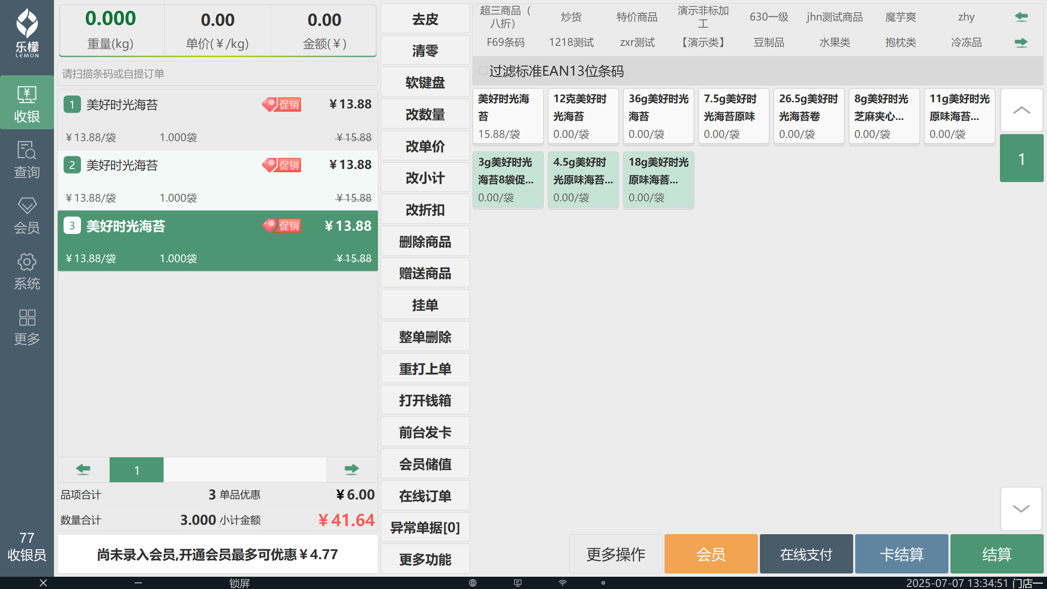Click 删除商品 to delete item
This screenshot has width=1047, height=589.
[425, 241]
